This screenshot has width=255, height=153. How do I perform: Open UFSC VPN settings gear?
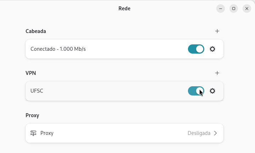pos(212,91)
